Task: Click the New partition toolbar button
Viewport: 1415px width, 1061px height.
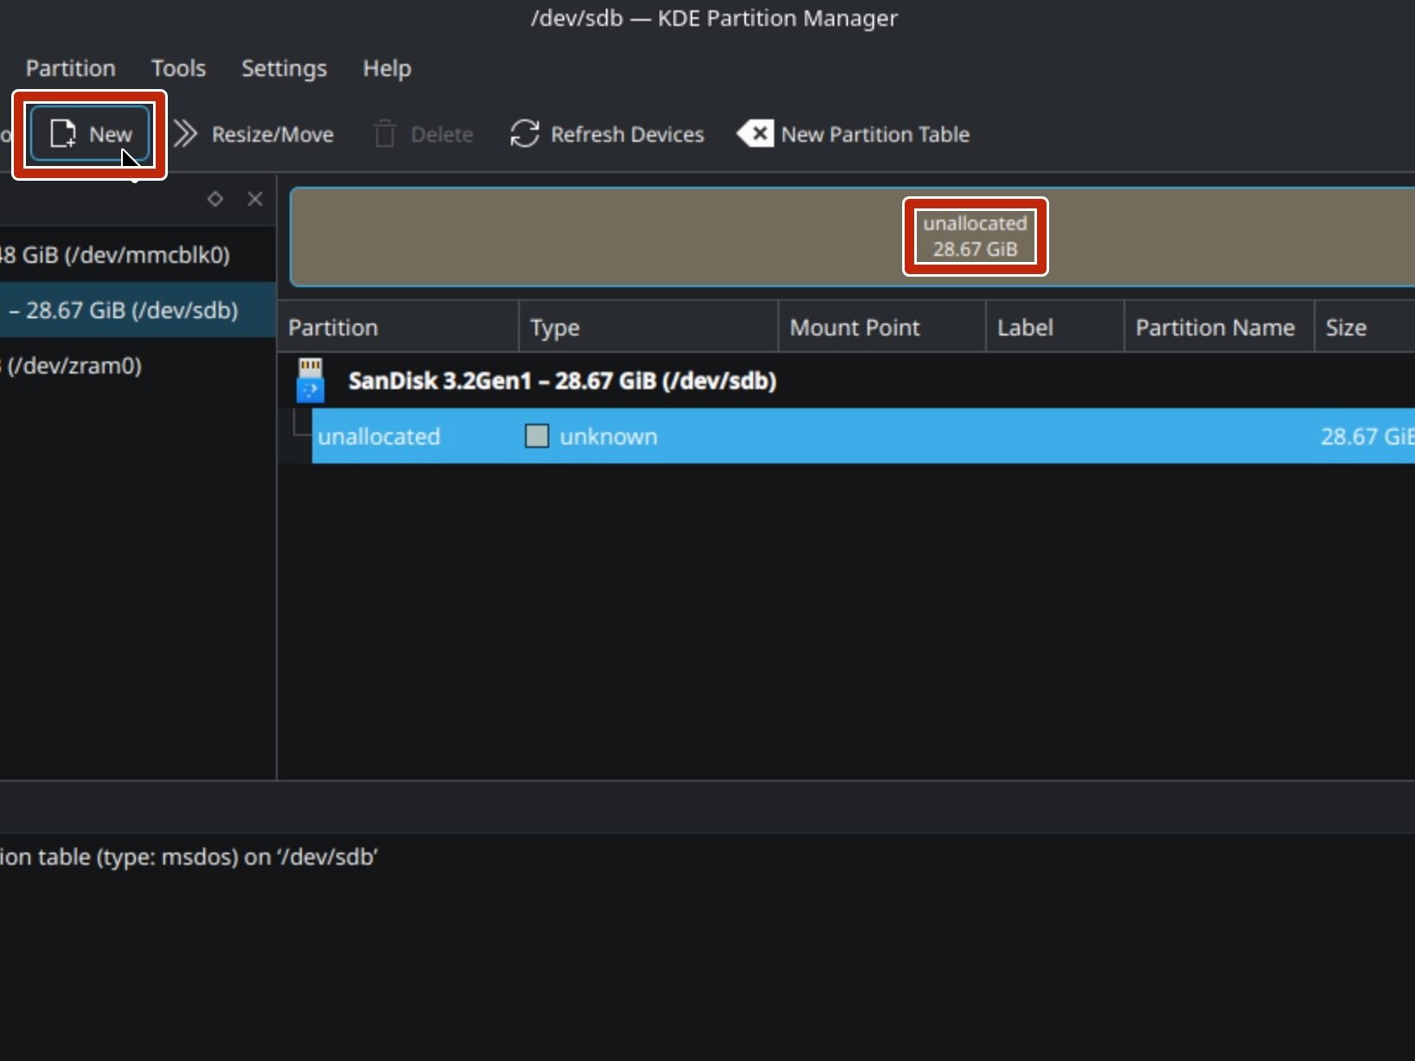Action: pyautogui.click(x=91, y=134)
